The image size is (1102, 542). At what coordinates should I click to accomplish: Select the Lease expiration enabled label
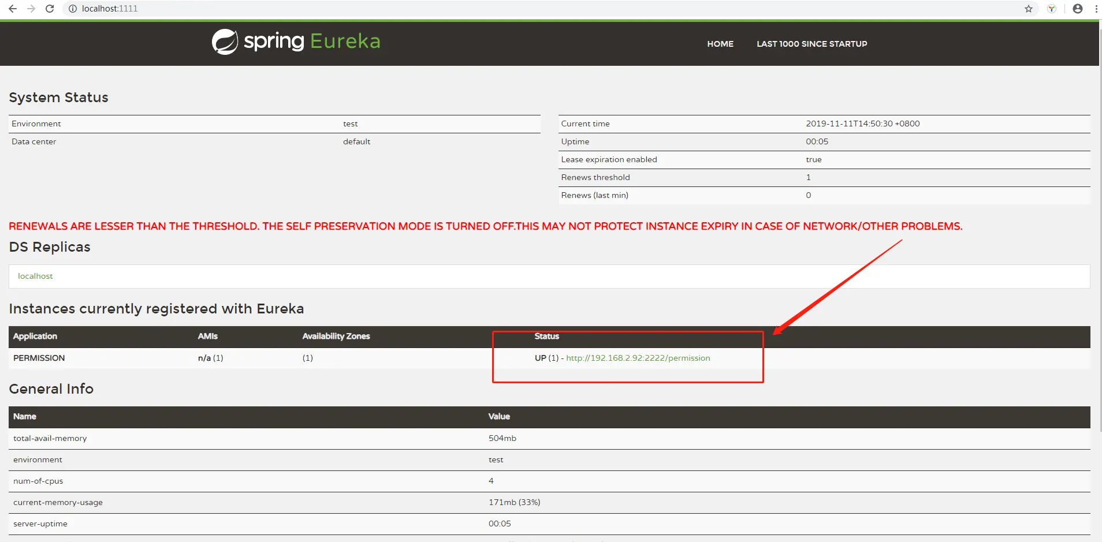coord(609,159)
